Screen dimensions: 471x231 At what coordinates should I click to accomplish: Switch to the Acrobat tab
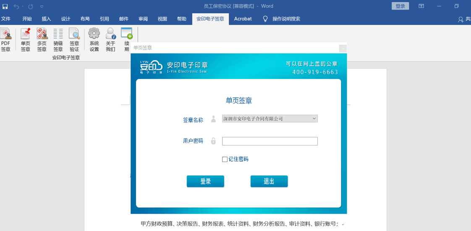(243, 19)
